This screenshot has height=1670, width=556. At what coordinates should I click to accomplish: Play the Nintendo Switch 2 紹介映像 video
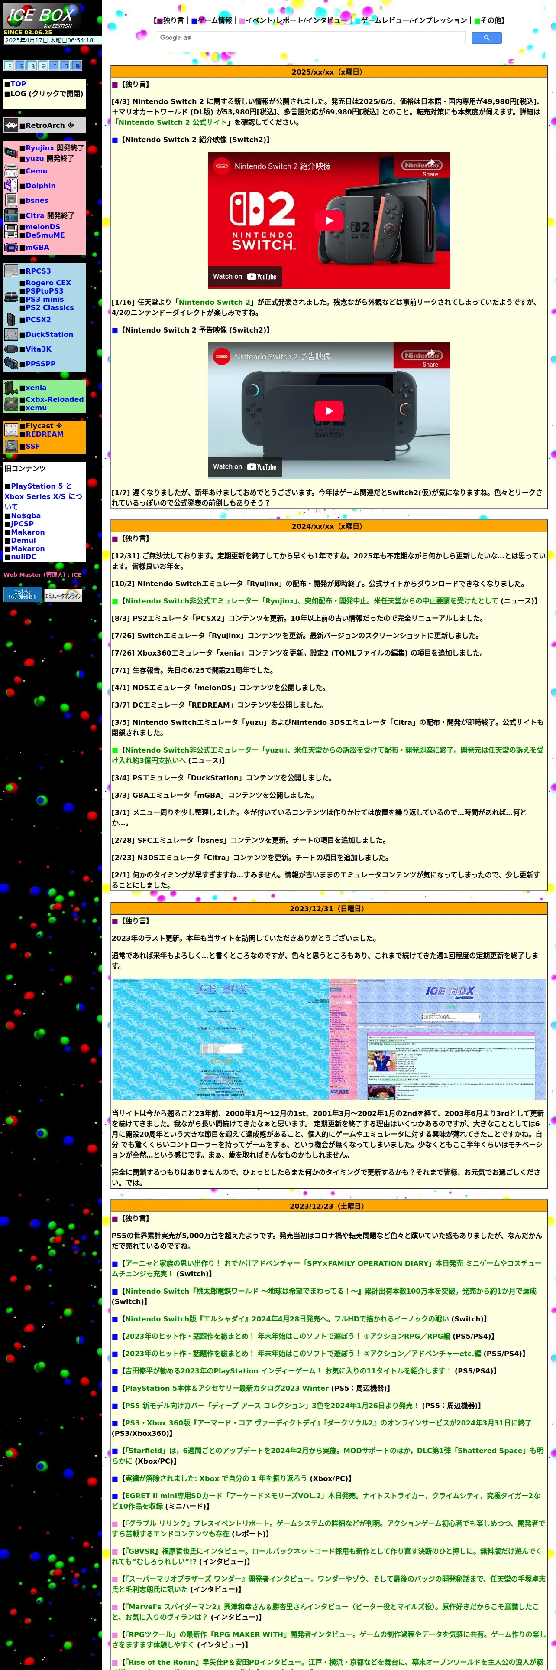329,220
